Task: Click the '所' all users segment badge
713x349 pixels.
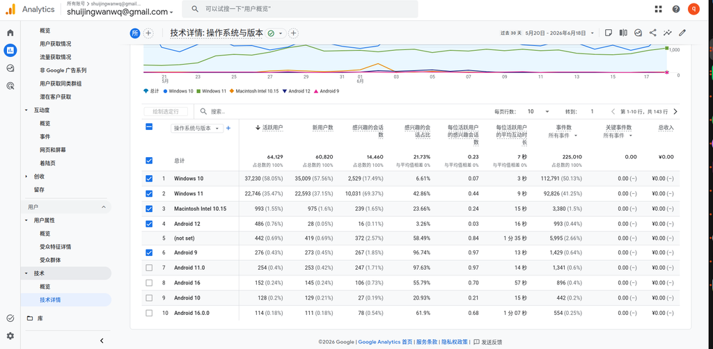Action: point(134,33)
